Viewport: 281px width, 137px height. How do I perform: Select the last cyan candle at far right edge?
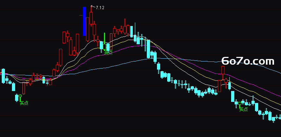pyautogui.click(x=280, y=117)
